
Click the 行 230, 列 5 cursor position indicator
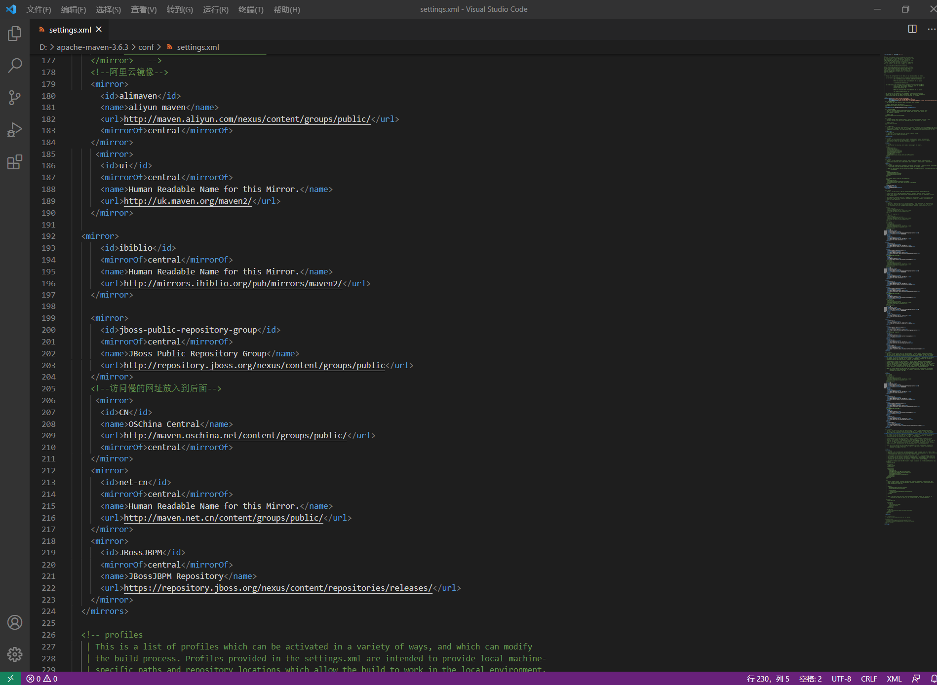[x=768, y=679]
